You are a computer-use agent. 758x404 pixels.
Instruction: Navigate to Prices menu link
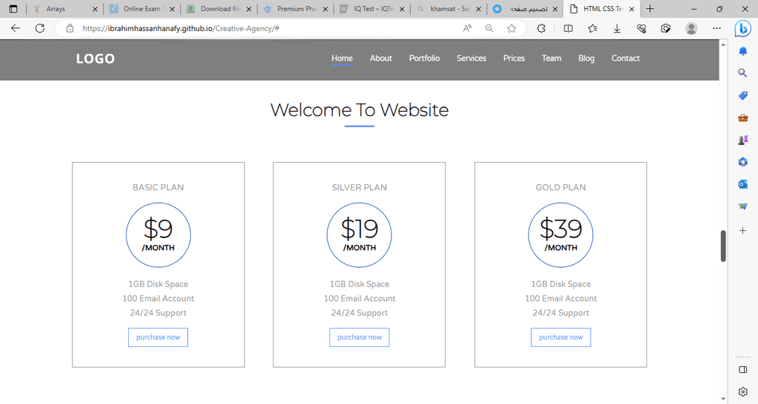(514, 58)
